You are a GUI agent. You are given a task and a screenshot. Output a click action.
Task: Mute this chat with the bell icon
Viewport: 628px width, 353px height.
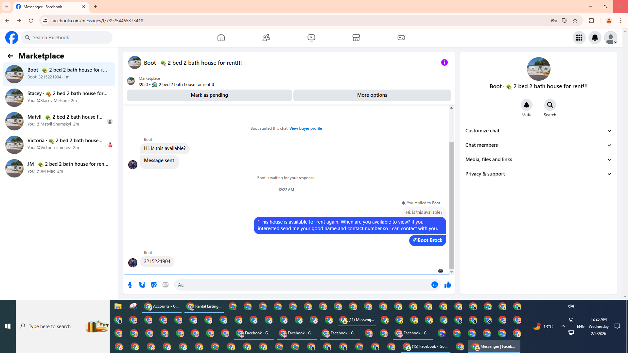point(526,105)
